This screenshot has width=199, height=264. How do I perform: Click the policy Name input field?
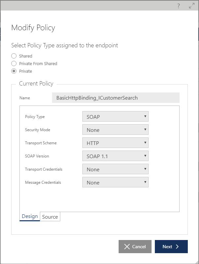116,98
